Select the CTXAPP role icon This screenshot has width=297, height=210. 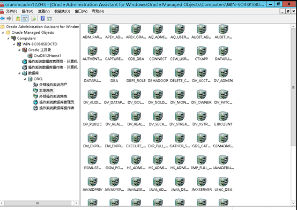[202, 51]
